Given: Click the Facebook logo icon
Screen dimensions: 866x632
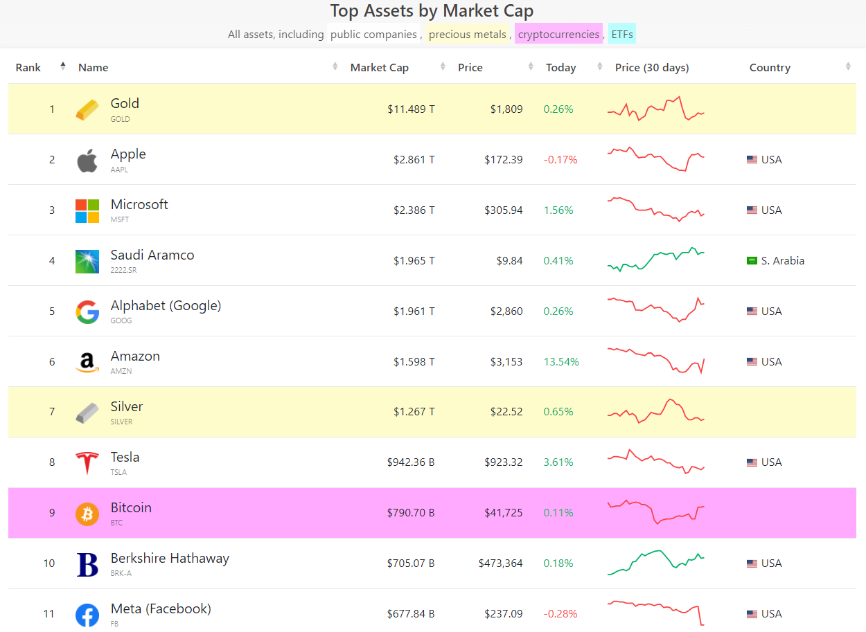Looking at the screenshot, I should coord(87,615).
